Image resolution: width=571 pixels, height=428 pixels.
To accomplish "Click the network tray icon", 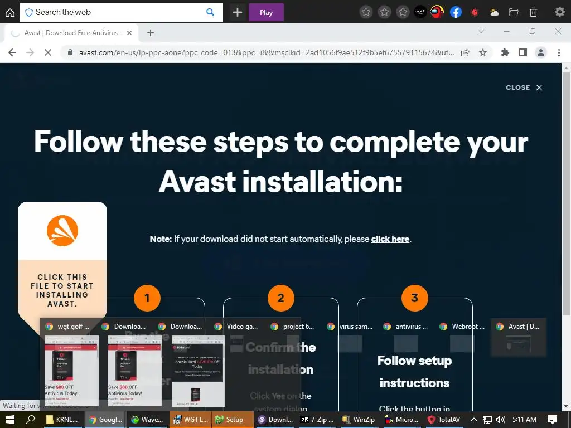I will click(487, 420).
